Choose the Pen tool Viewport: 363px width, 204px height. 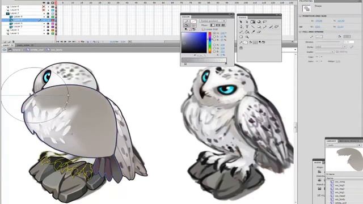tap(241, 27)
